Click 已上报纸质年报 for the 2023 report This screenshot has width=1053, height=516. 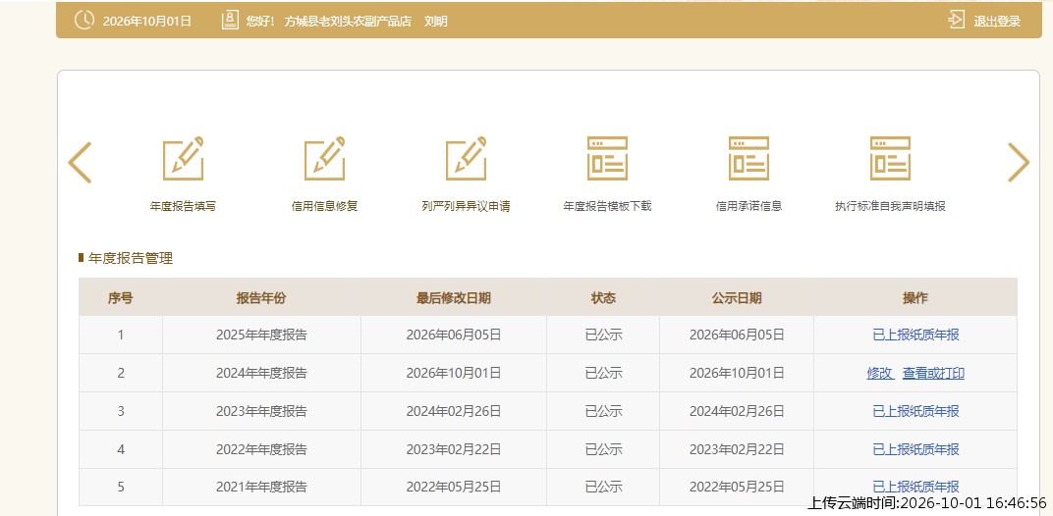pyautogui.click(x=915, y=411)
